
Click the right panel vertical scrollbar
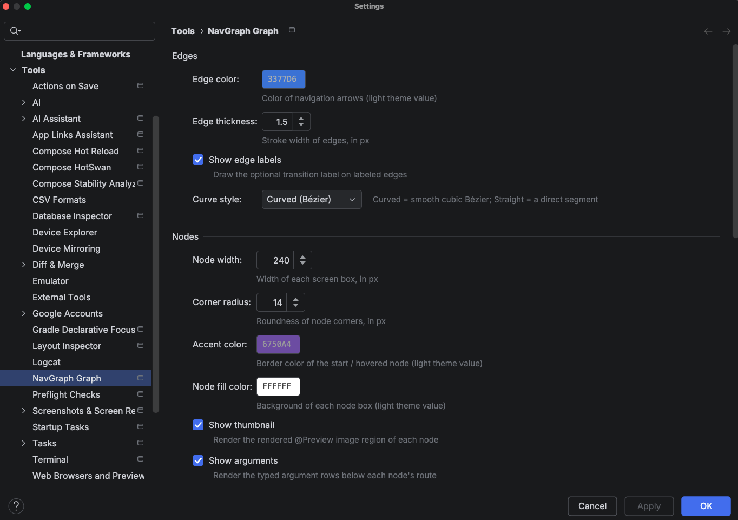coord(735,141)
